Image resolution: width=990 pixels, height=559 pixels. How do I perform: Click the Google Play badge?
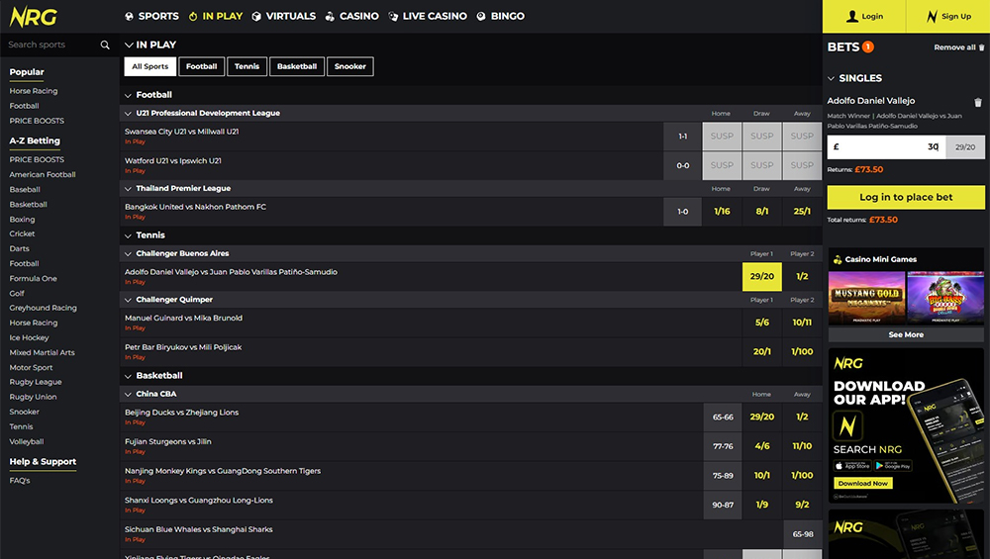click(x=893, y=466)
